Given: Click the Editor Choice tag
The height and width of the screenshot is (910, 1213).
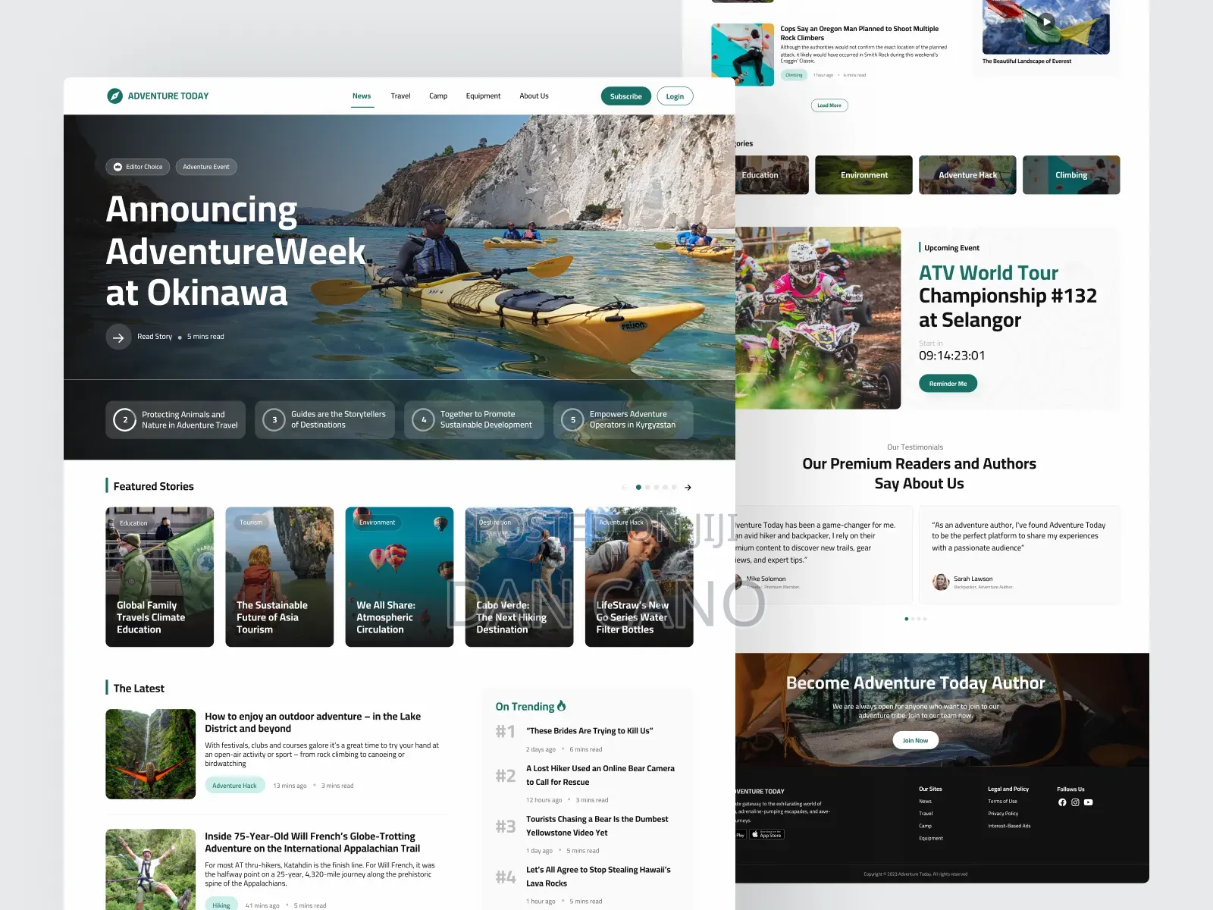Looking at the screenshot, I should 138,167.
